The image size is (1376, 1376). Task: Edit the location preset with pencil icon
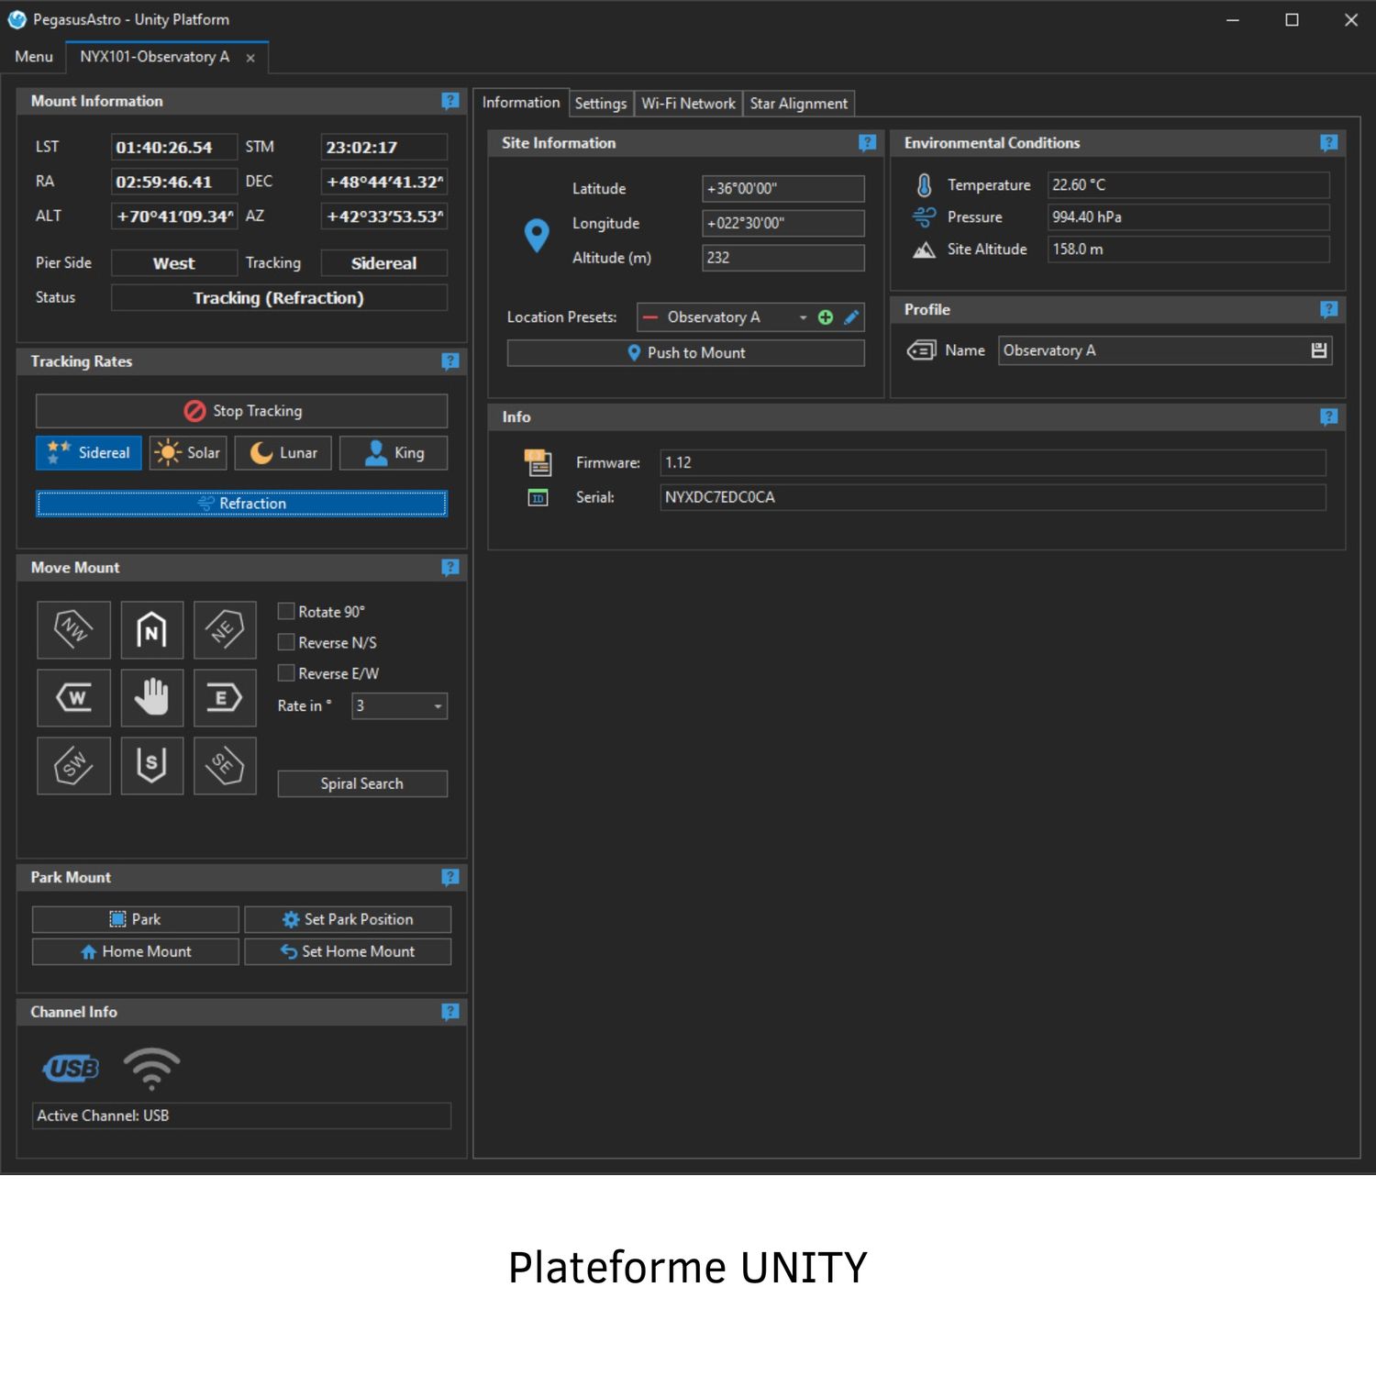[851, 317]
